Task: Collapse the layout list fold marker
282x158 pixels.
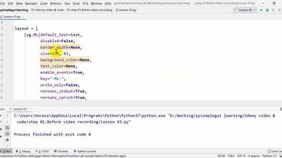Action: click(x=13, y=29)
